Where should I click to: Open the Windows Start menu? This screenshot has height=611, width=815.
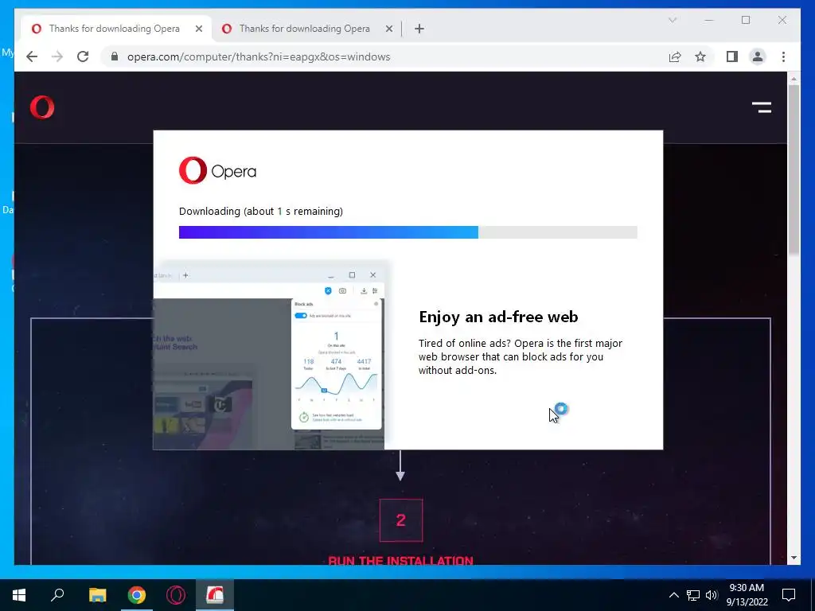point(19,595)
